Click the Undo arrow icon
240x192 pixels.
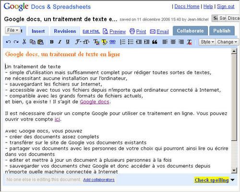point(8,42)
